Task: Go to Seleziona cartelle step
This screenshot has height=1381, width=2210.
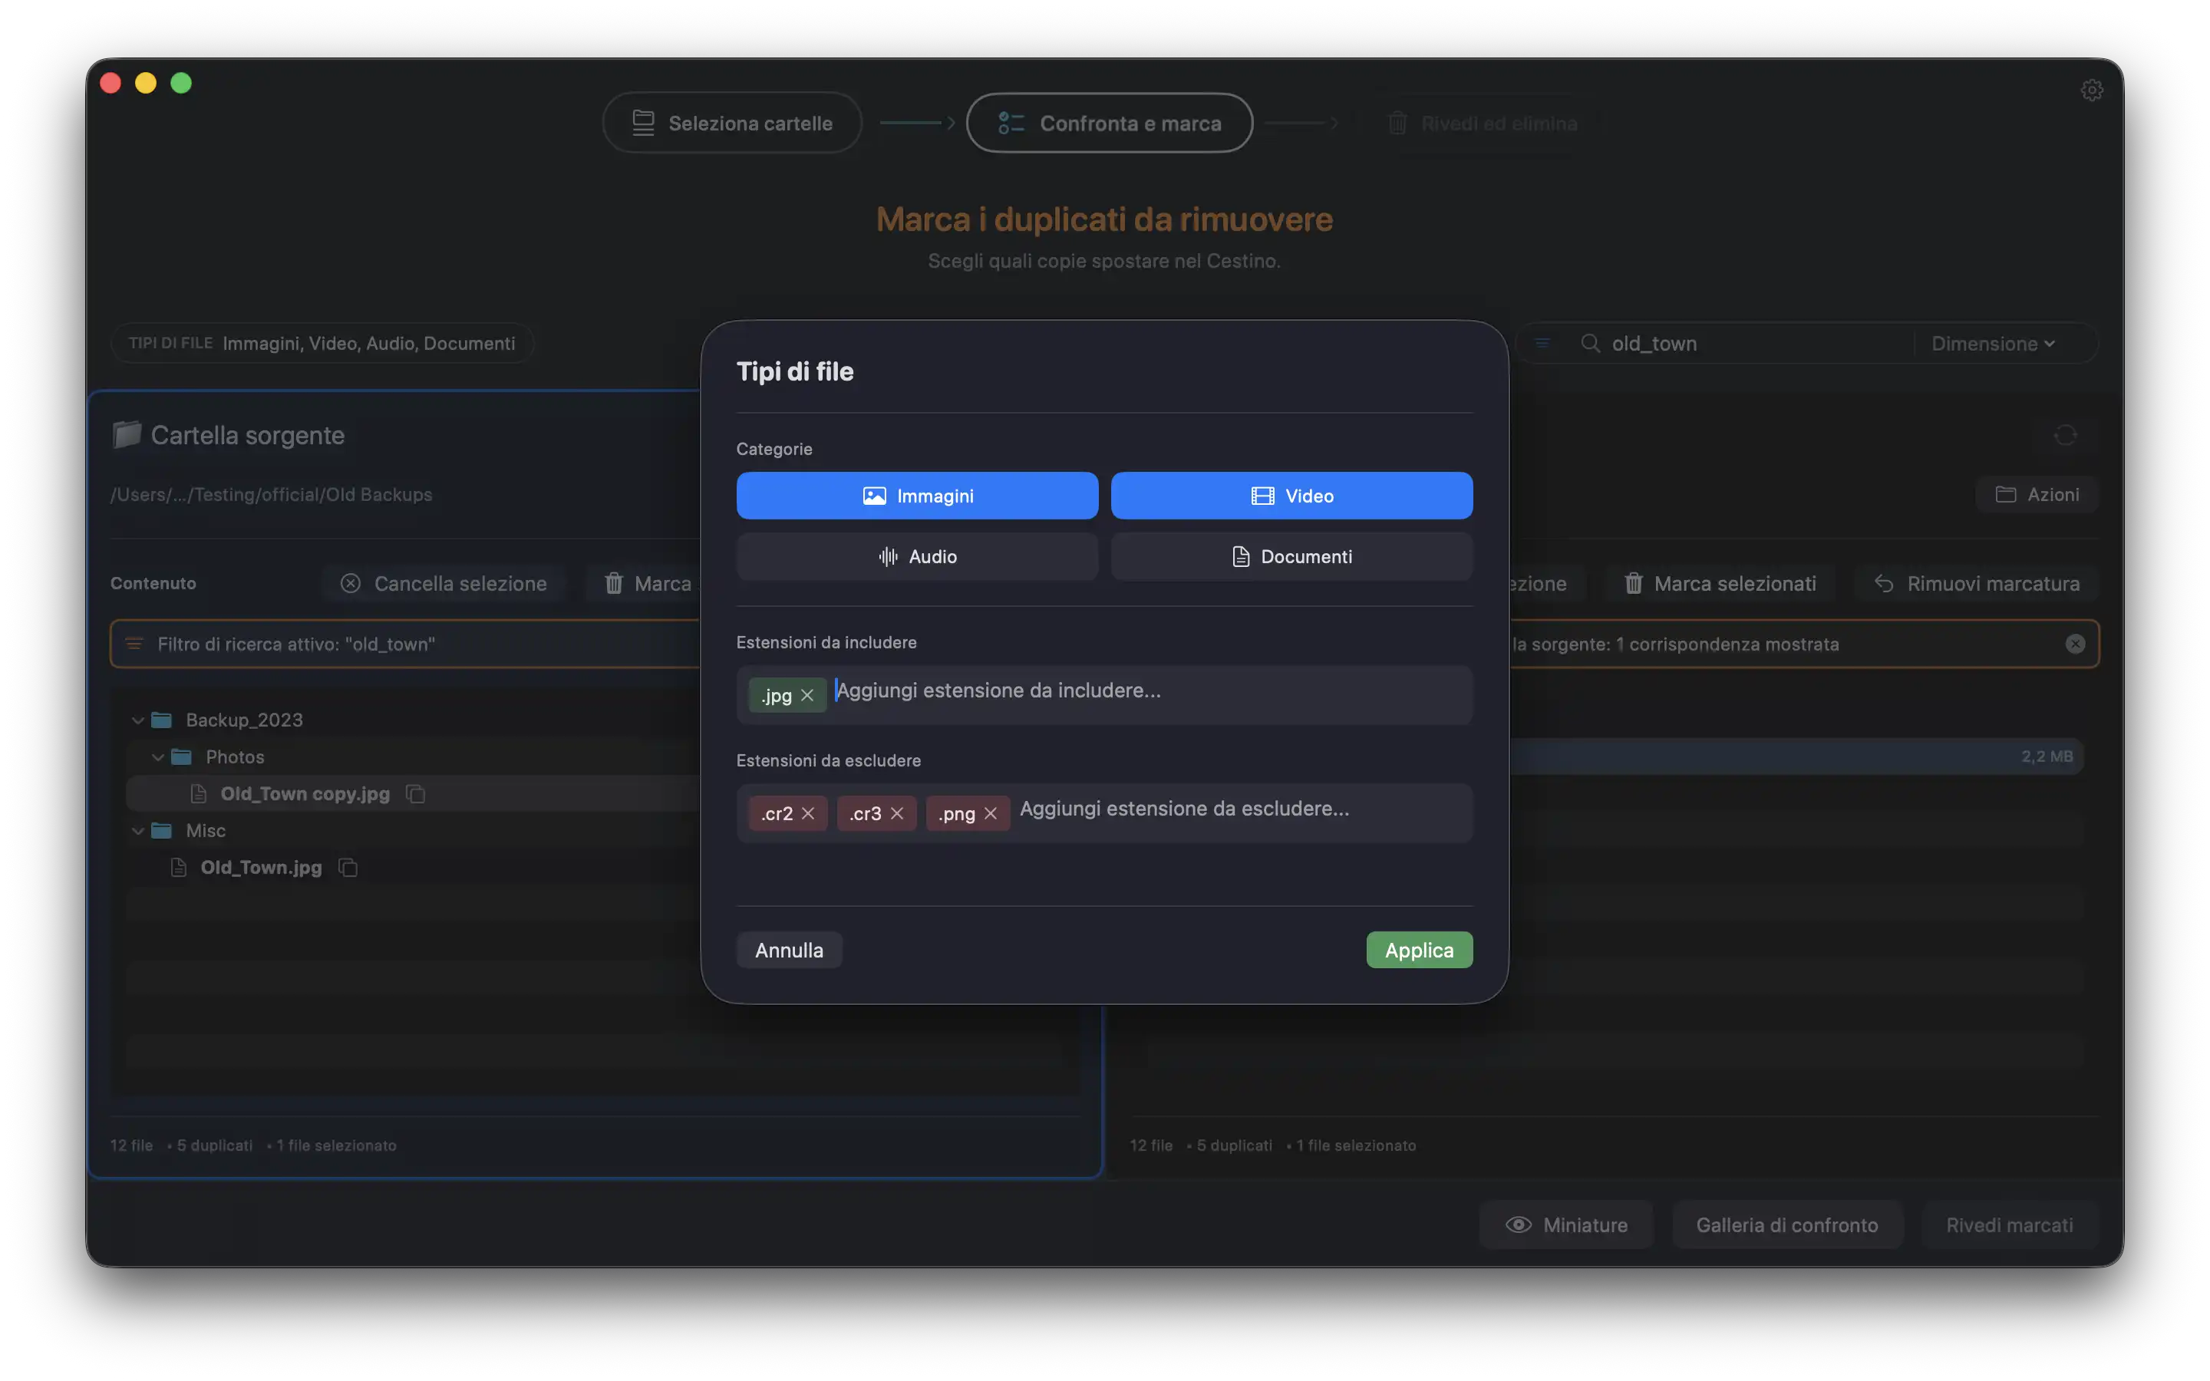Action: (x=732, y=123)
